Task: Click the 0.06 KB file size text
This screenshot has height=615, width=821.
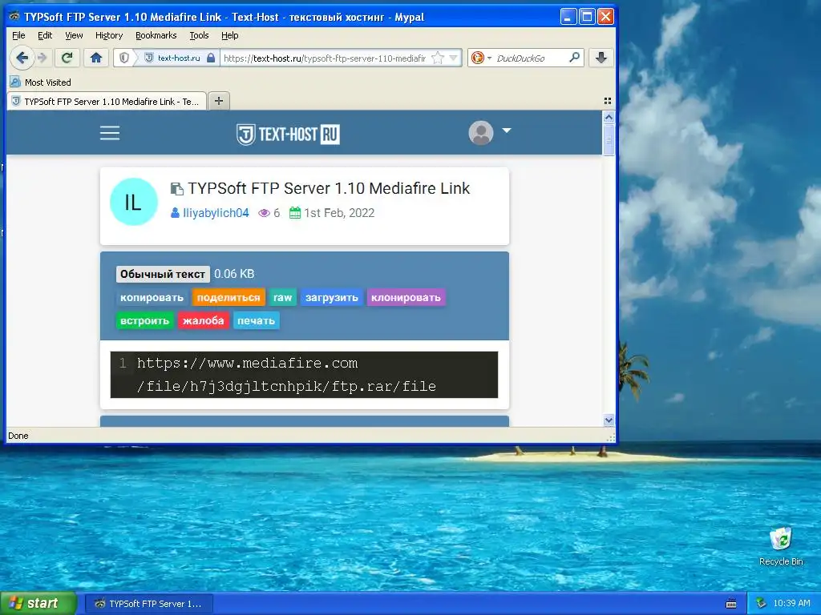Action: point(234,274)
